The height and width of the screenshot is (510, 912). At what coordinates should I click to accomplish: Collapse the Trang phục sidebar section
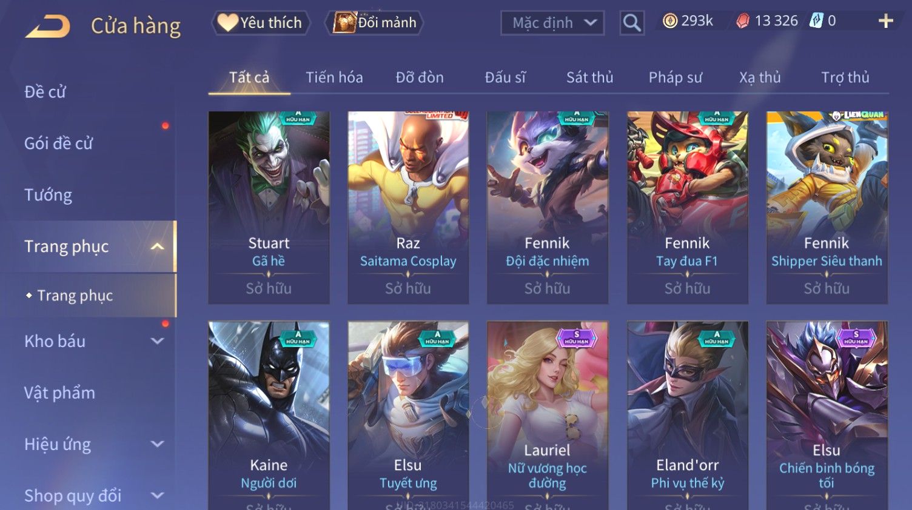point(157,247)
